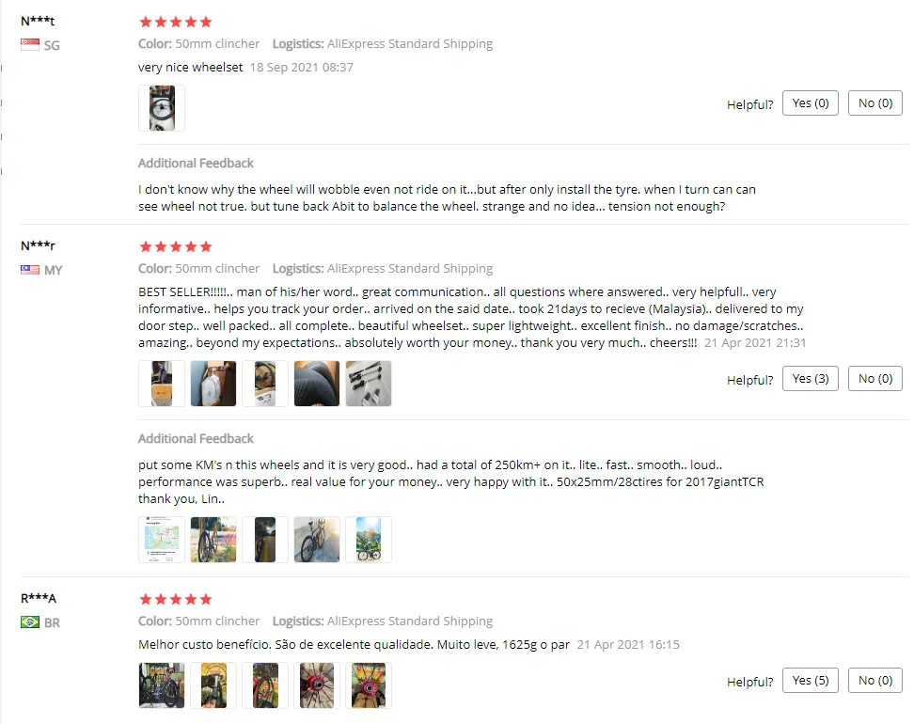Open bike against blue sky photo

pos(369,539)
